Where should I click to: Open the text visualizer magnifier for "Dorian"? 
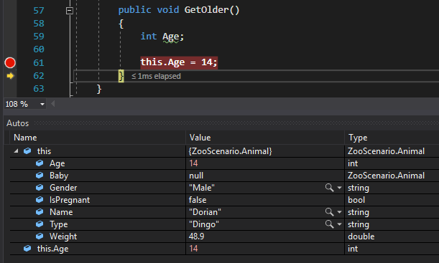pos(330,212)
